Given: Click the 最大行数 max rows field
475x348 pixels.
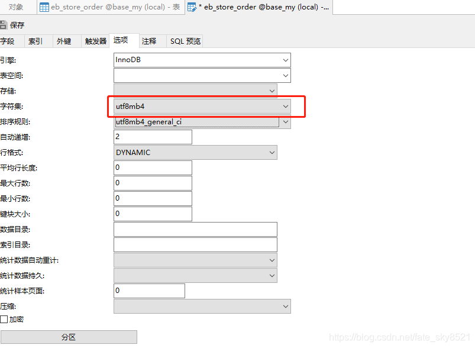Looking at the screenshot, I should tap(153, 183).
